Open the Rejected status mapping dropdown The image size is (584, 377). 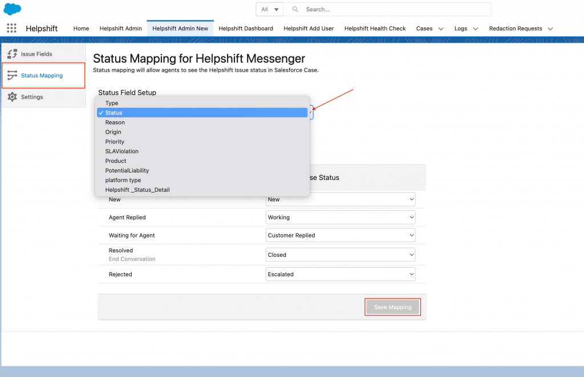click(340, 274)
